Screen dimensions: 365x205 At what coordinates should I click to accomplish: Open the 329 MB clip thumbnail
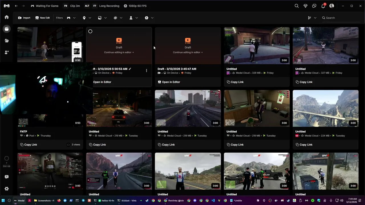coord(257,46)
